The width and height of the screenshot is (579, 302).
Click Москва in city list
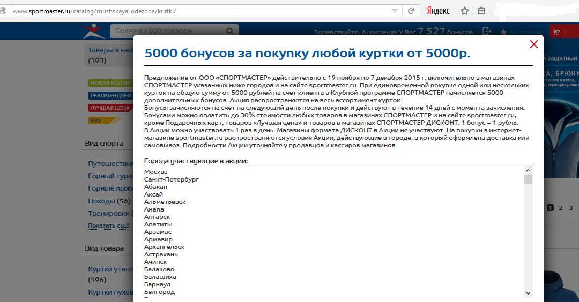click(x=156, y=172)
